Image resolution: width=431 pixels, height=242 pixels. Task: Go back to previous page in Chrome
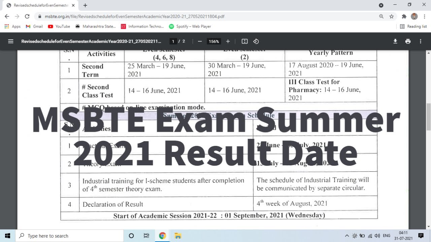pos(7,16)
